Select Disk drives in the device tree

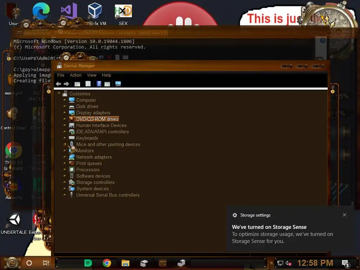click(x=87, y=106)
